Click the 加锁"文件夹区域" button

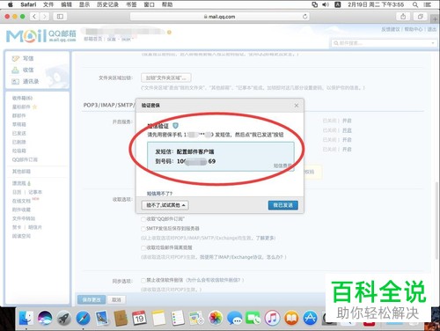point(166,77)
